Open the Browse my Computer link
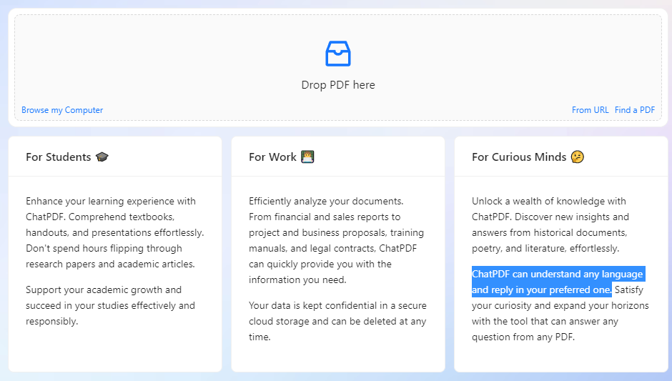Image resolution: width=672 pixels, height=381 pixels. [x=62, y=110]
